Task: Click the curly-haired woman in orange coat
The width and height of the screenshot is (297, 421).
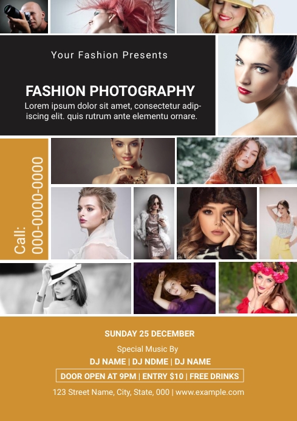Action: (x=237, y=161)
